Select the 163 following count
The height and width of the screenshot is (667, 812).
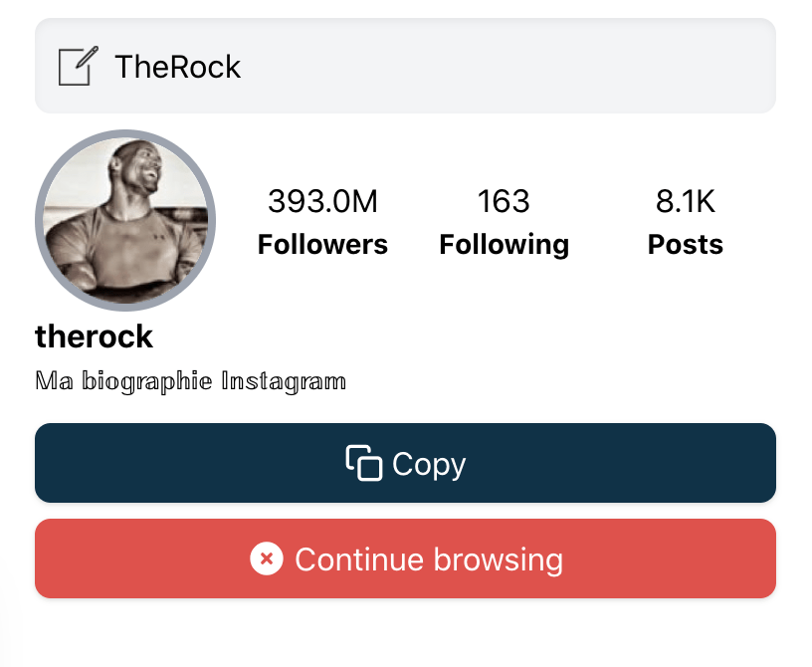tap(504, 201)
